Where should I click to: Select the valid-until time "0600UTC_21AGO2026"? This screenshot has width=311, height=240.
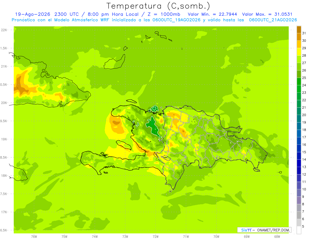[273, 20]
